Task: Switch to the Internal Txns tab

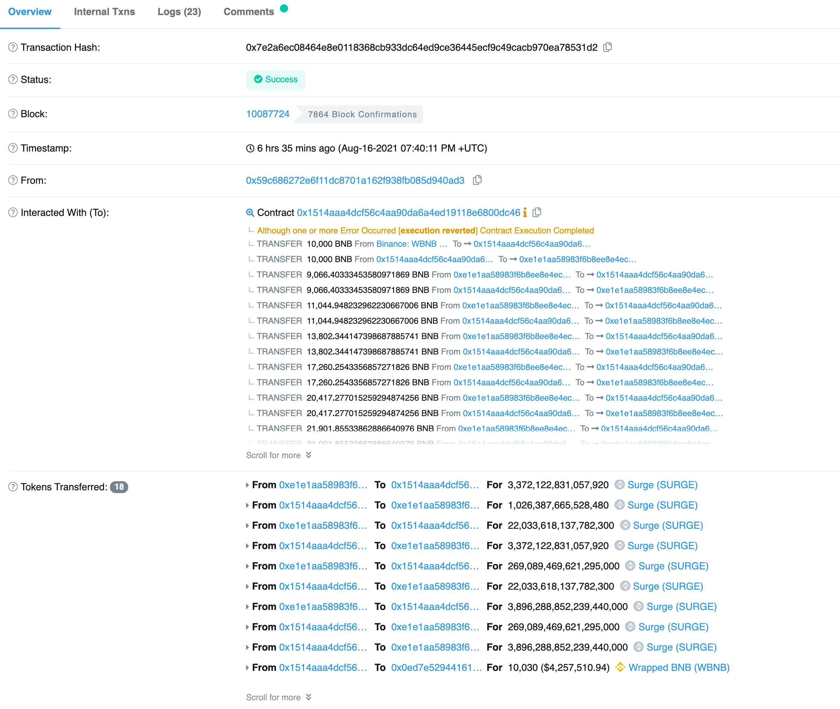Action: point(104,12)
